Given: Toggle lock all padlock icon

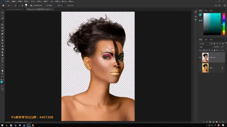Looking at the screenshot, I should pos(214,50).
